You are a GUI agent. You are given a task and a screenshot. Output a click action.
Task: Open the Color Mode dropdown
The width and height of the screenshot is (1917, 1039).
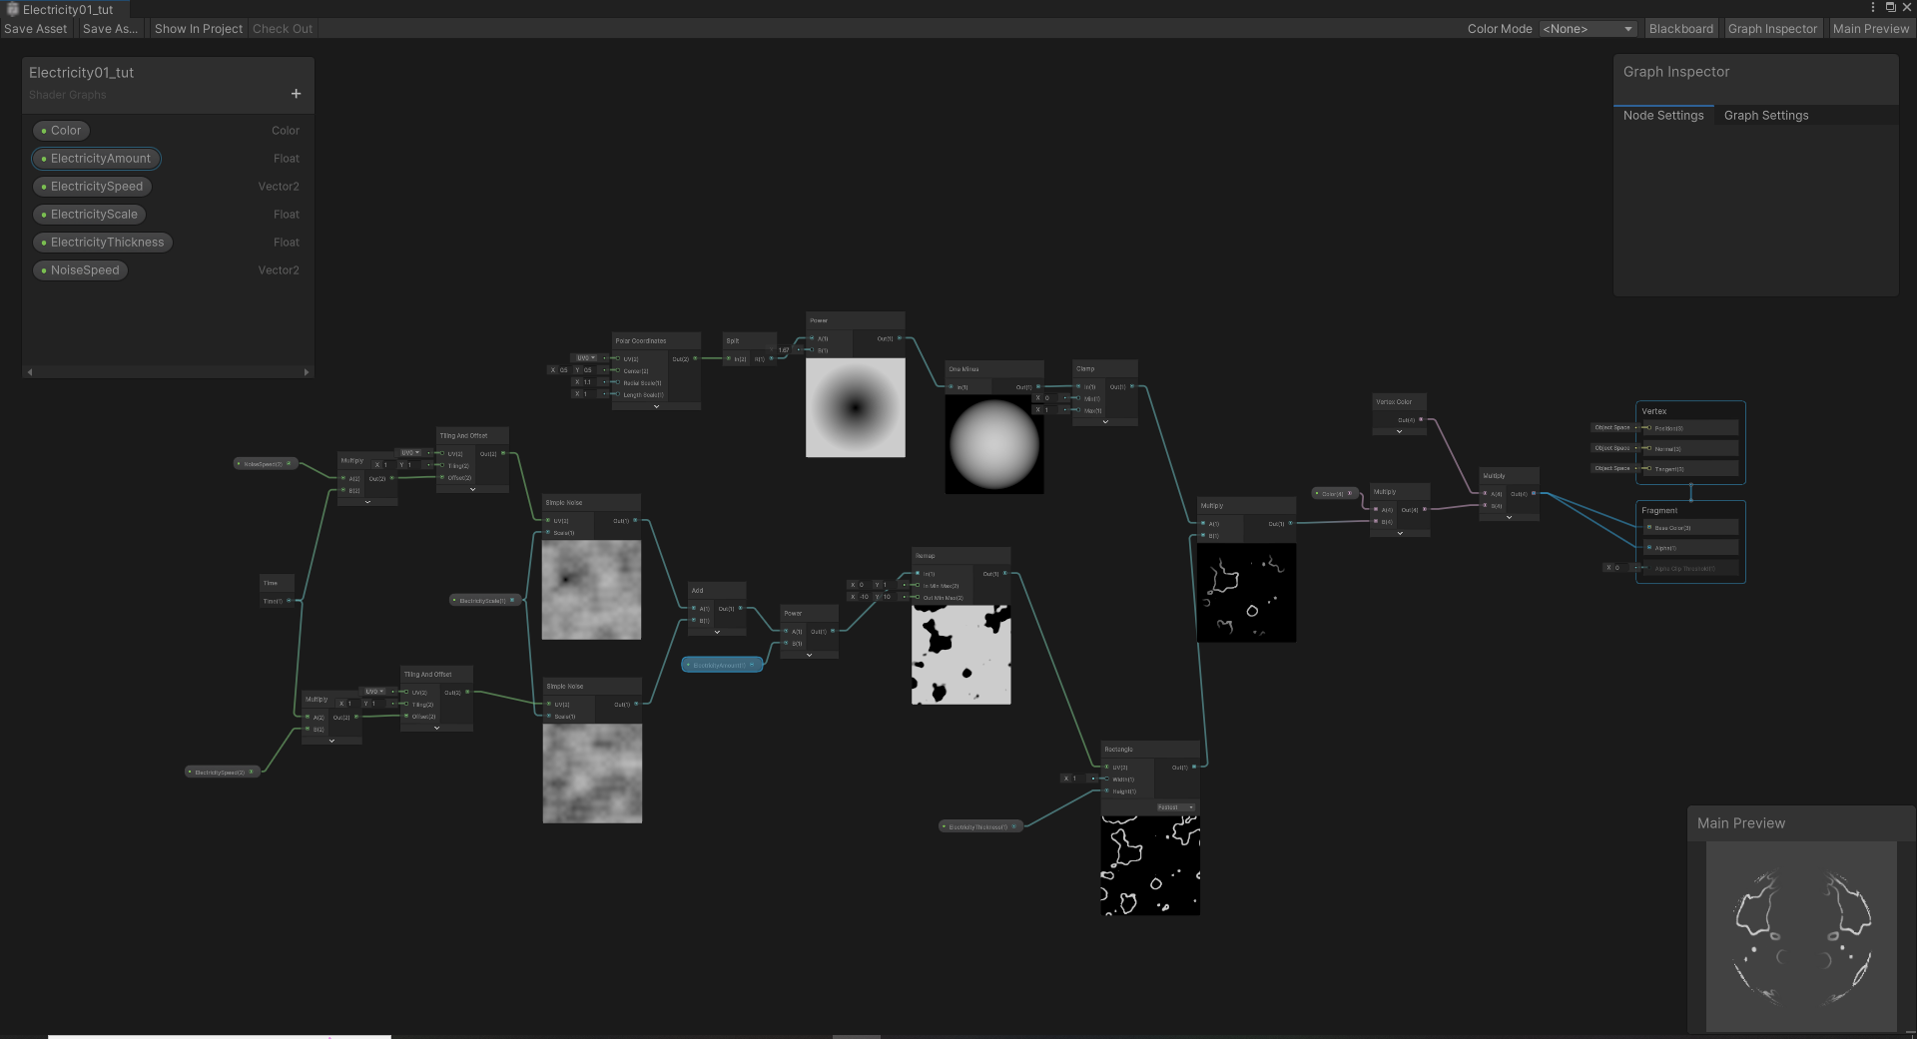(1588, 29)
